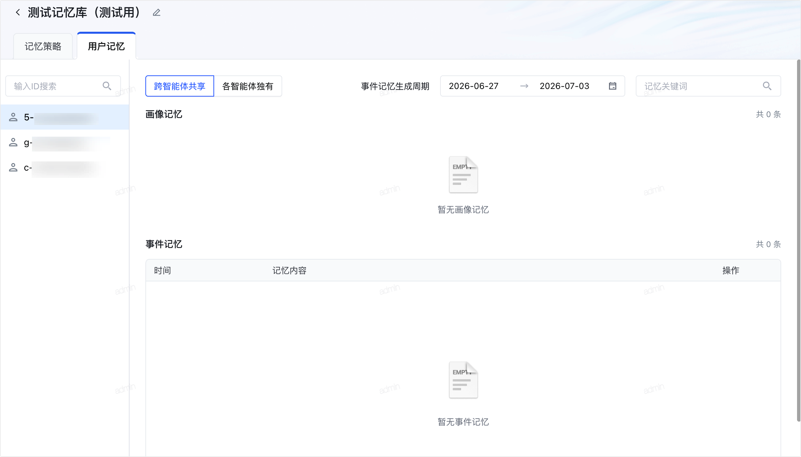
Task: Click user icon beside ID starting c-
Action: [x=13, y=168]
